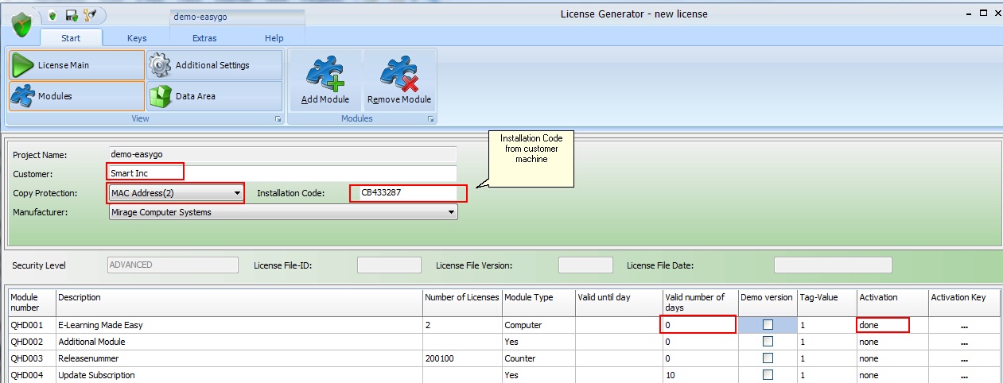Open the Extras ribbon tab
Image resolution: width=1003 pixels, height=383 pixels.
[204, 38]
